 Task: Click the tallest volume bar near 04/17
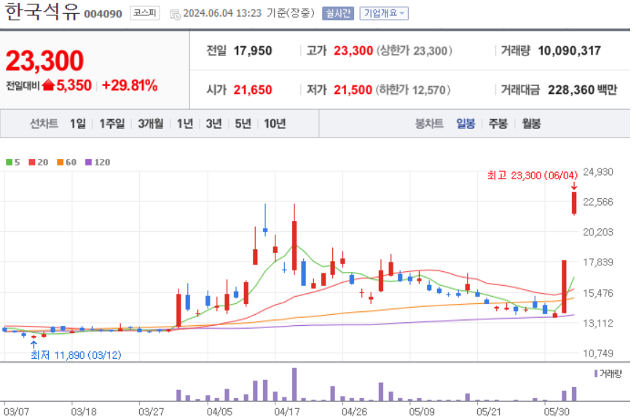294,384
